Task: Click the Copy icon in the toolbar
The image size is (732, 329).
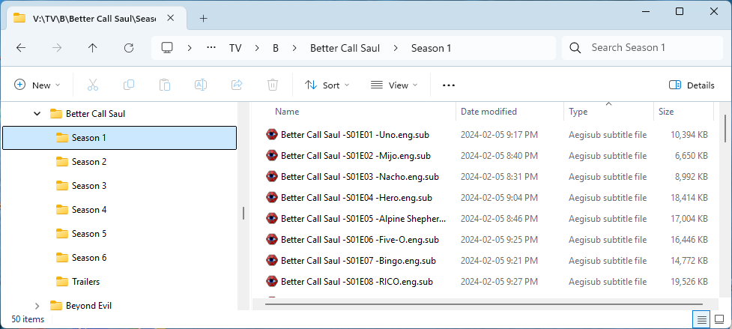Action: point(129,85)
